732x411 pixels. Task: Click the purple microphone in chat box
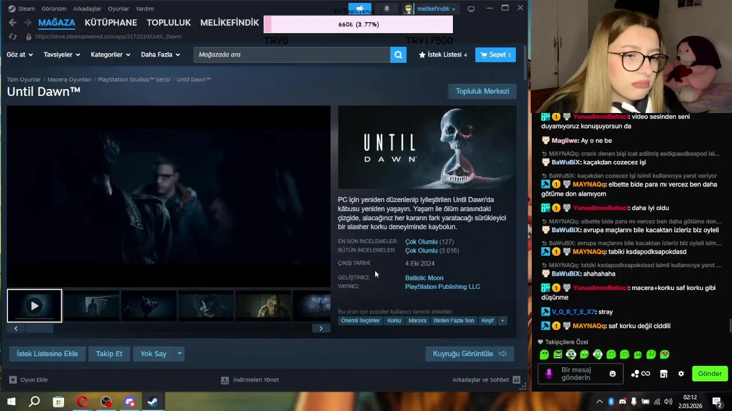coord(549,374)
